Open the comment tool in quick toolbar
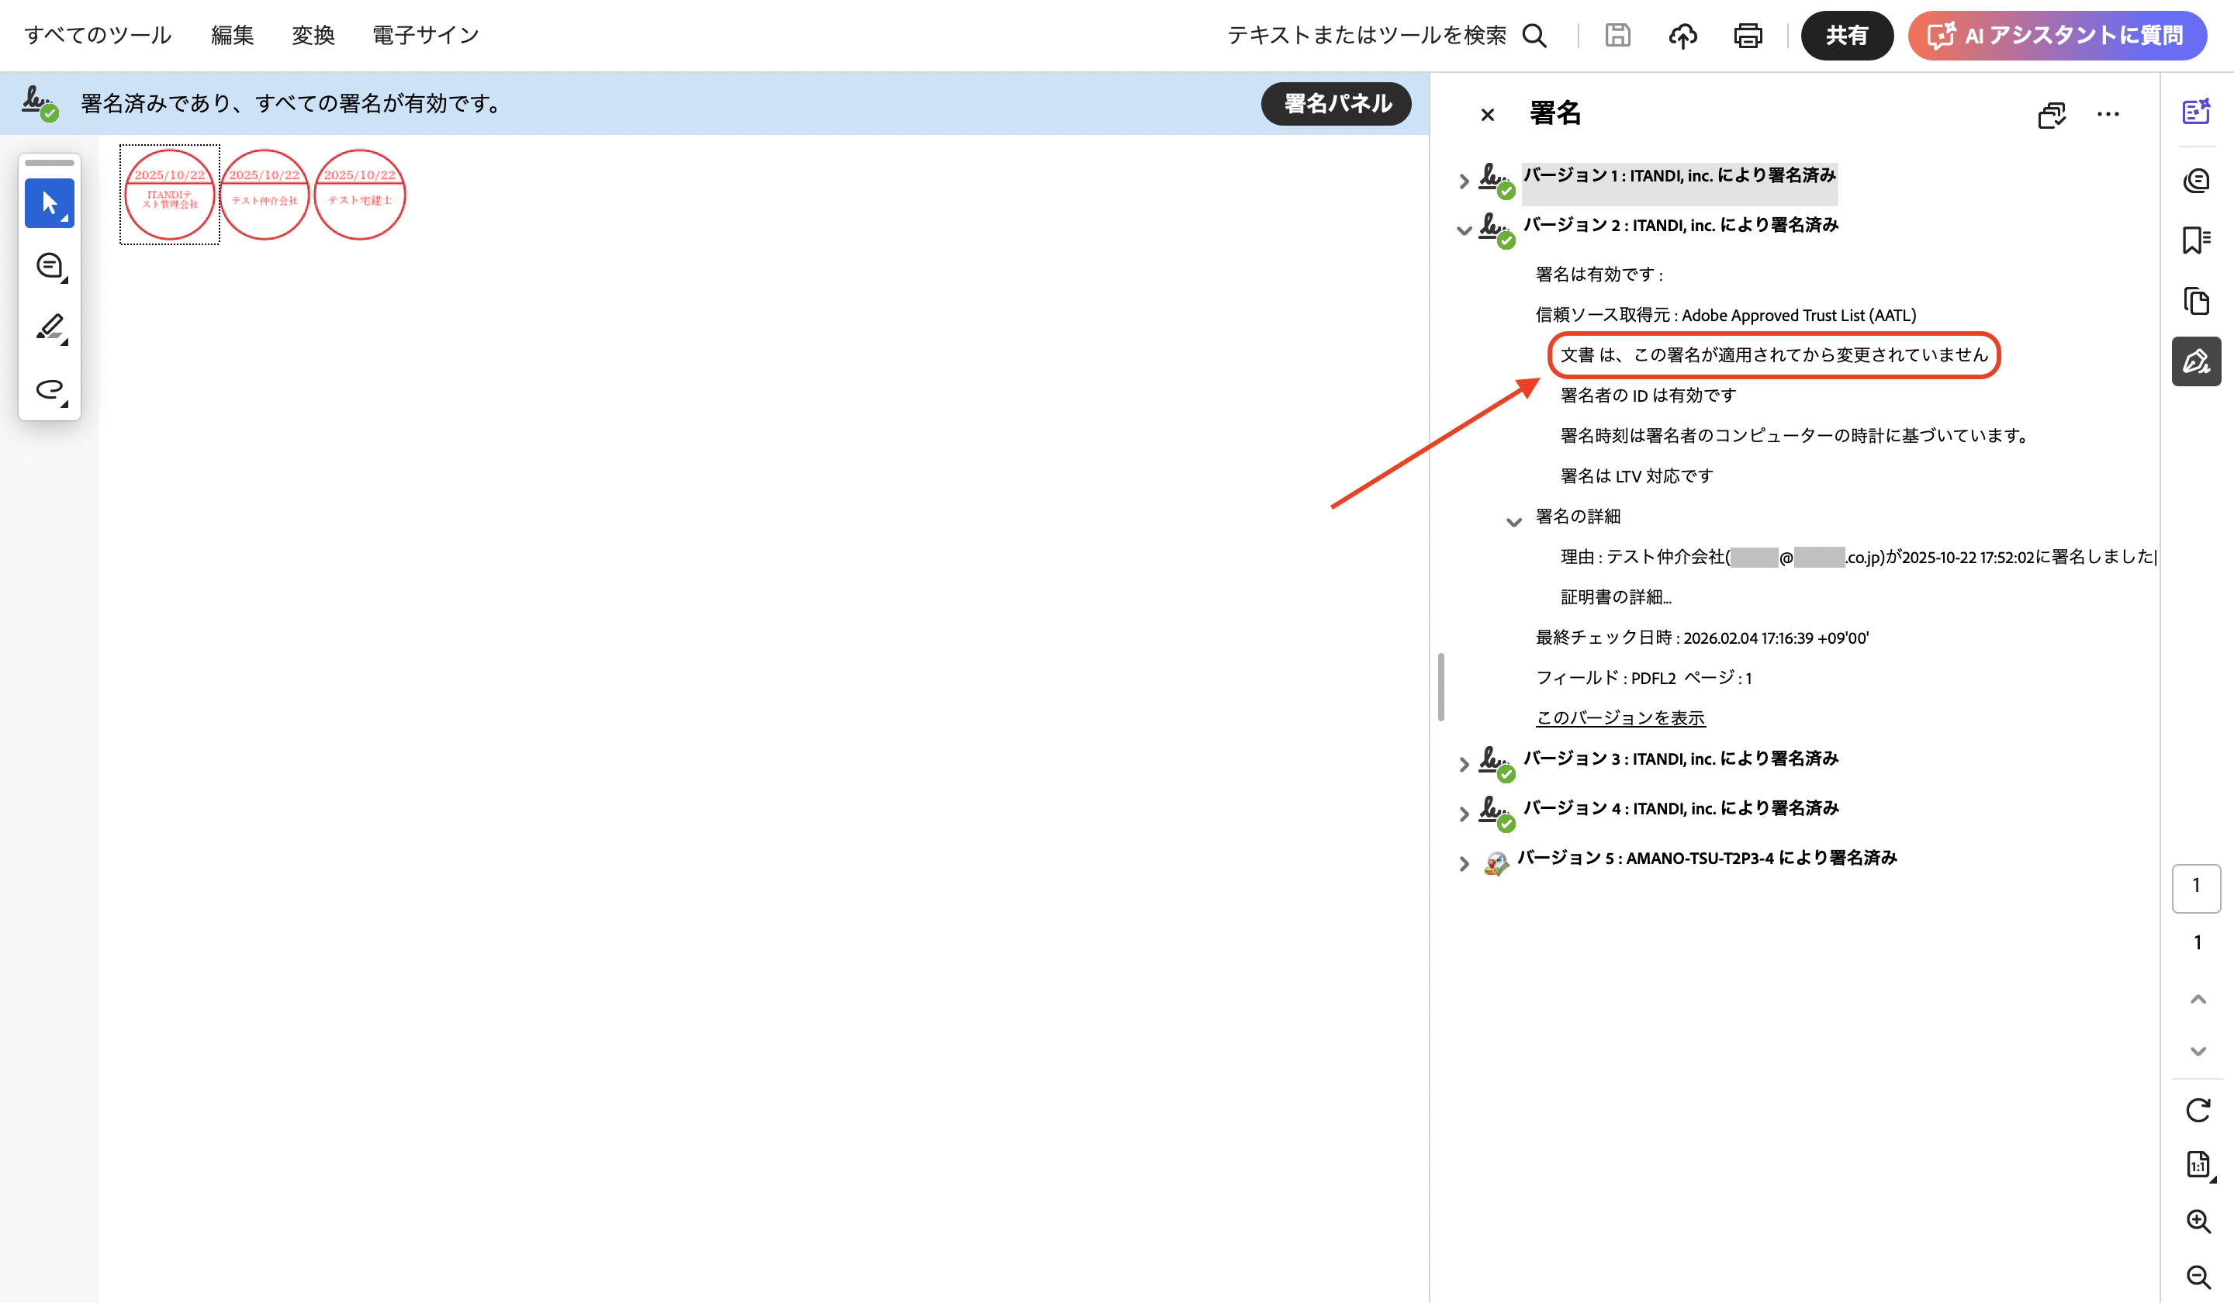Screen dimensions: 2234x1303 pos(50,266)
